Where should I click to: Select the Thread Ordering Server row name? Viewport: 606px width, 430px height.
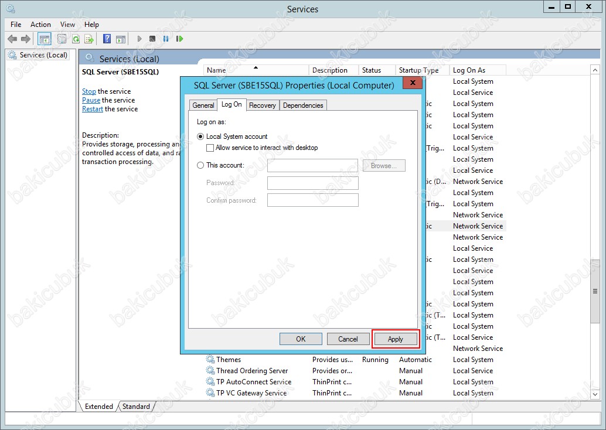coord(252,370)
